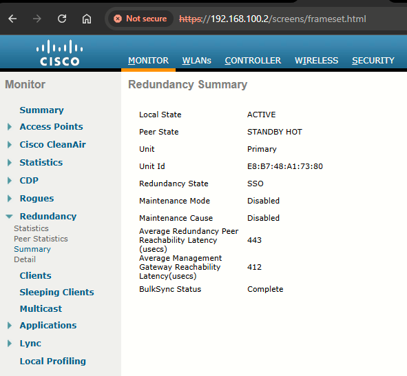407x376 pixels.
Task: Select the Applications sidebar entry
Action: [x=48, y=326]
